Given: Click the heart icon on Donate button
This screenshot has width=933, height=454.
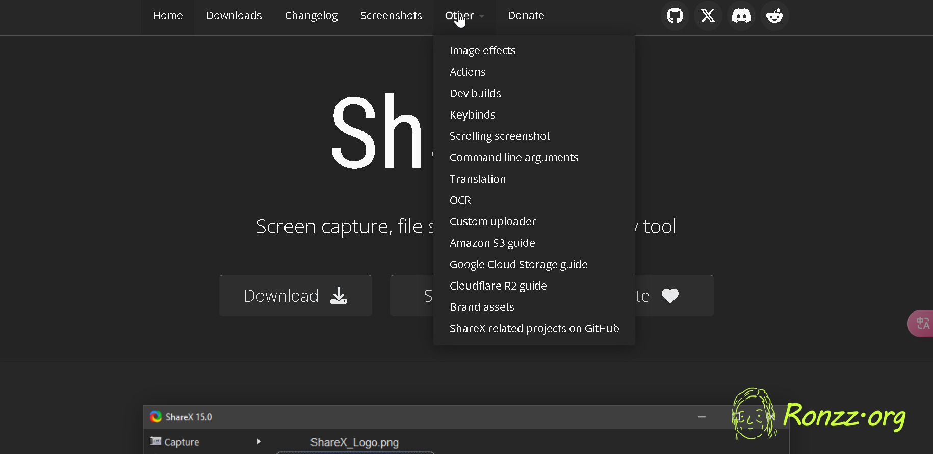Looking at the screenshot, I should 670,296.
